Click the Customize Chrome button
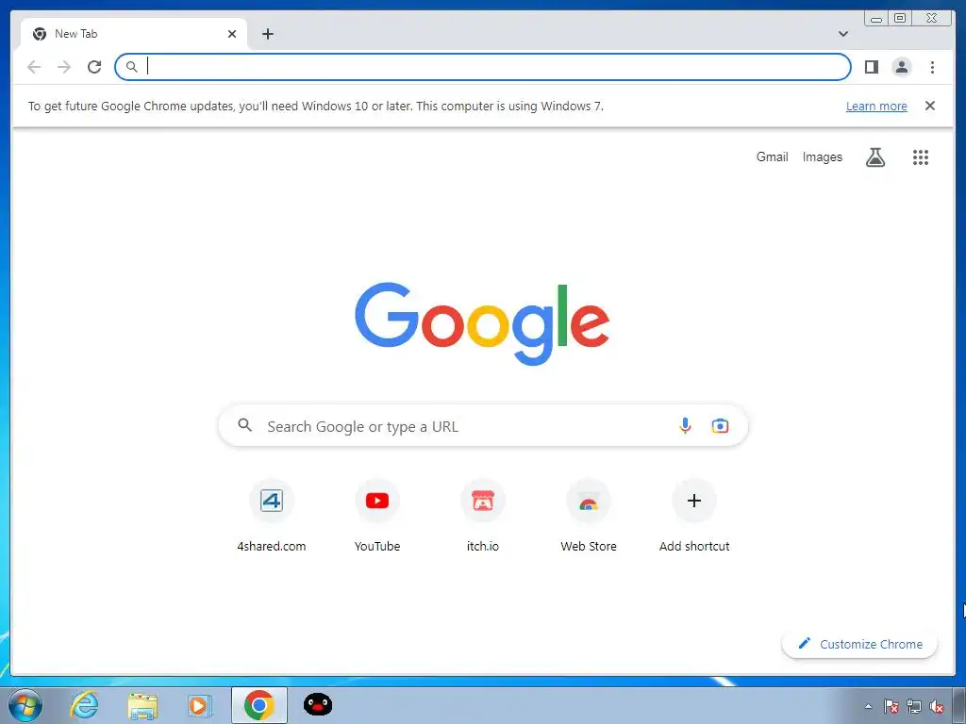966x724 pixels. (859, 644)
